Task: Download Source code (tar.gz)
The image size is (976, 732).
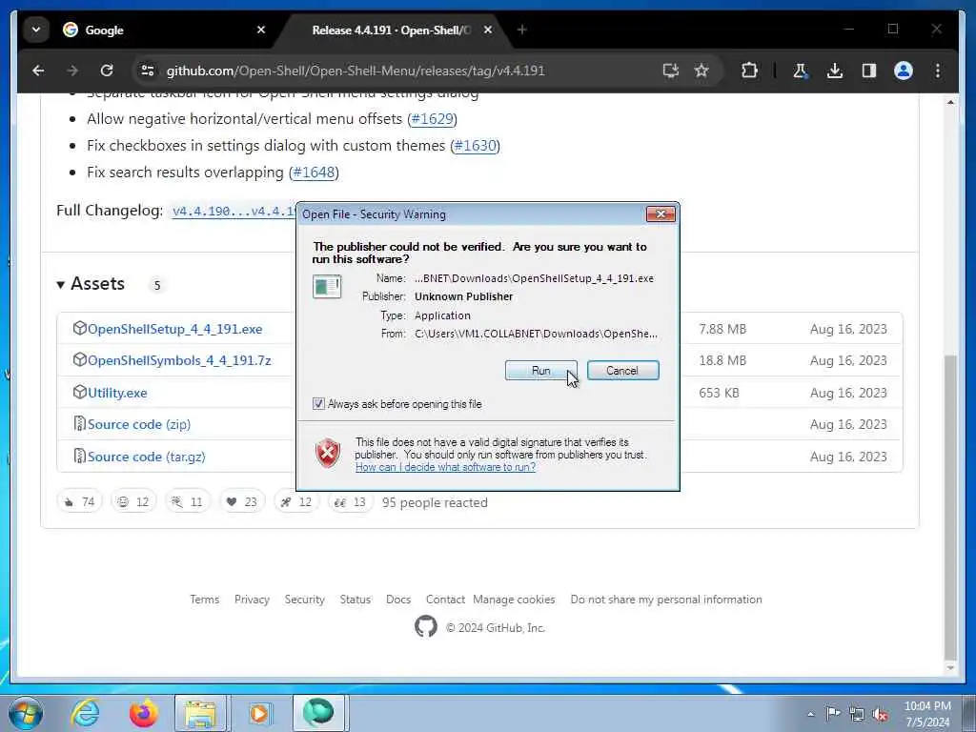Action: pyautogui.click(x=146, y=457)
